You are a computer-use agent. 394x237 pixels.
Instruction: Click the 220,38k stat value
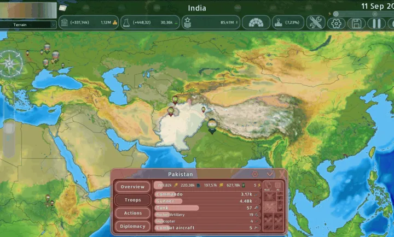(x=188, y=185)
